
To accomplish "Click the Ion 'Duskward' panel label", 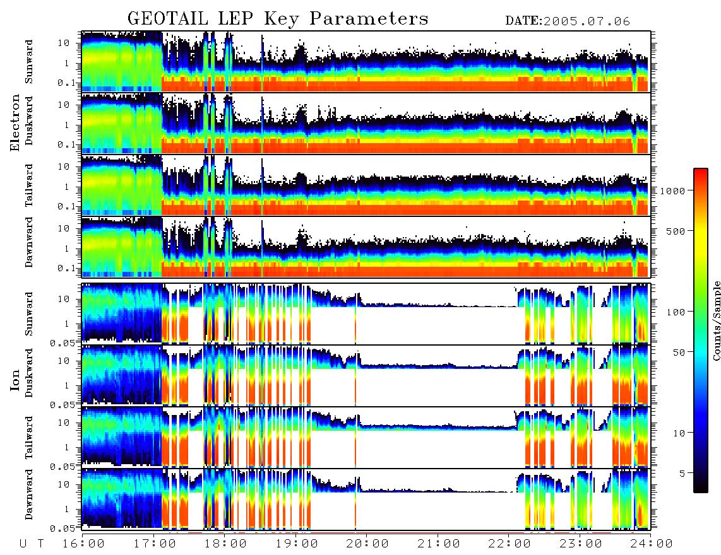I will [x=29, y=373].
